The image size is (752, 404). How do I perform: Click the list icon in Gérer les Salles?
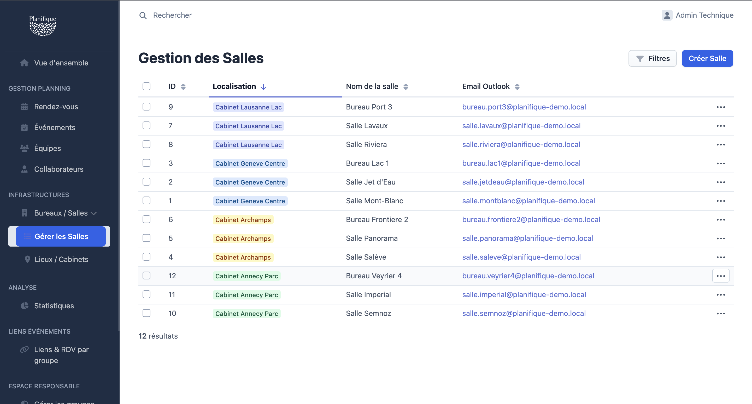click(27, 236)
